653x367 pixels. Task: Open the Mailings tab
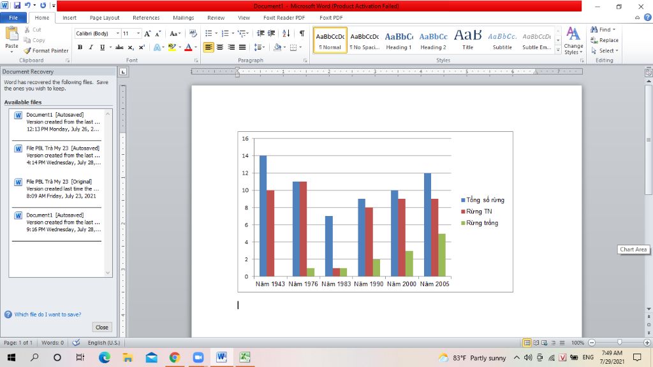tap(183, 17)
